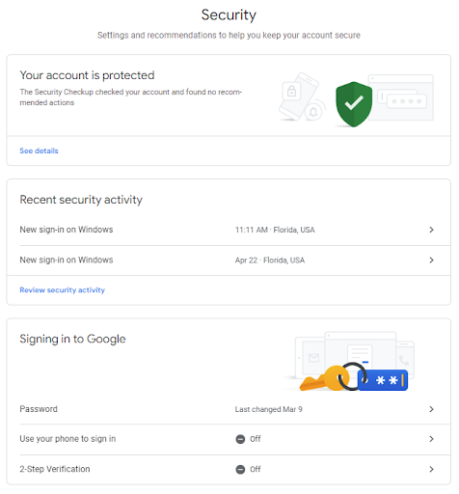This screenshot has height=494, width=459.
Task: Click the green shield checkmark icon
Action: 354,104
